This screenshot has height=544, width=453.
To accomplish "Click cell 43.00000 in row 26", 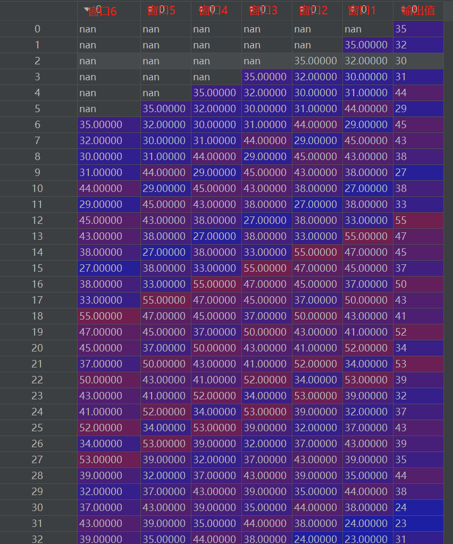I will tap(368, 443).
